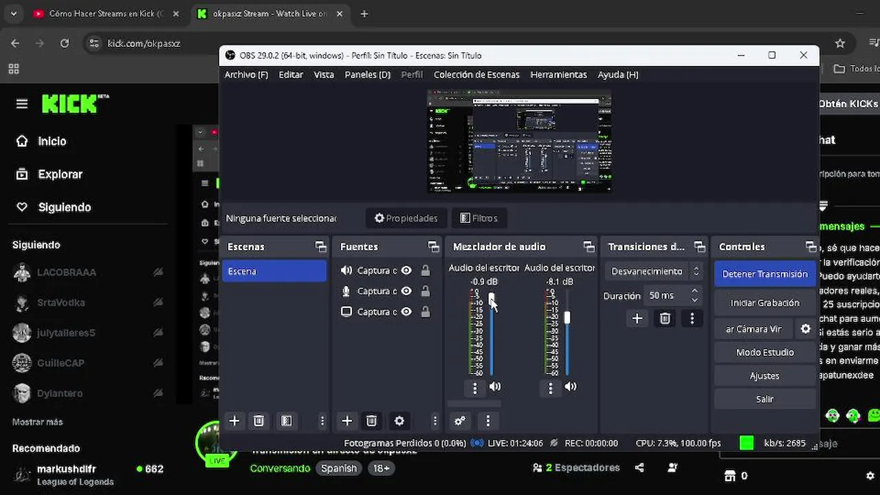Mute the audio channel reading -8.1 dB
The image size is (880, 495).
[571, 387]
